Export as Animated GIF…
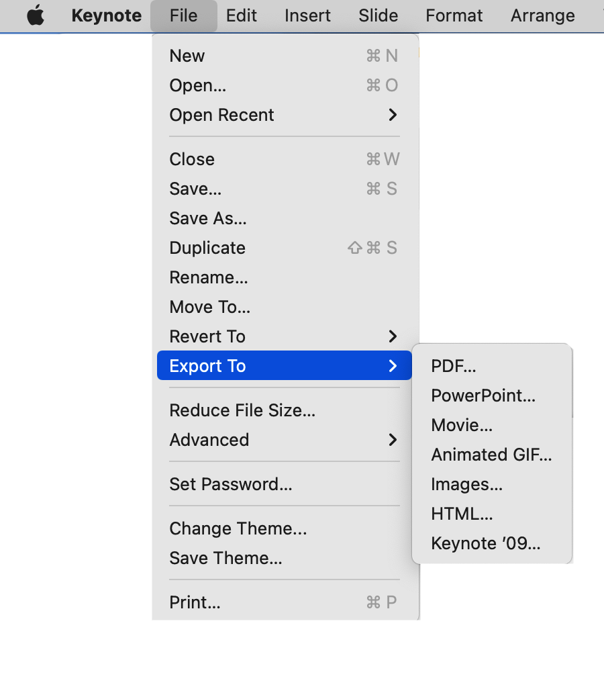 (491, 455)
